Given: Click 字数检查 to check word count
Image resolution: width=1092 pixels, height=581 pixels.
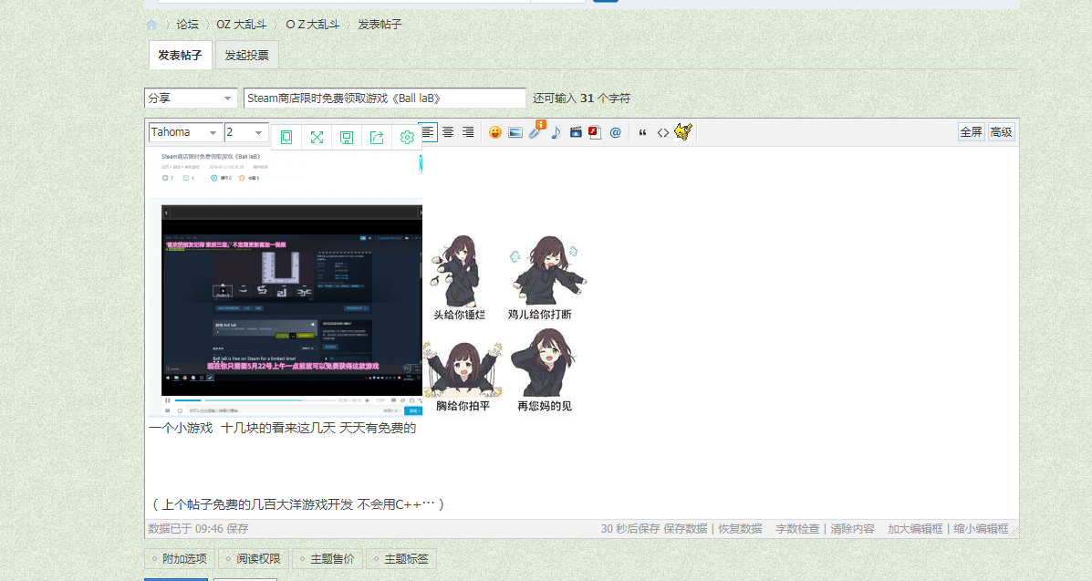Looking at the screenshot, I should coord(797,529).
